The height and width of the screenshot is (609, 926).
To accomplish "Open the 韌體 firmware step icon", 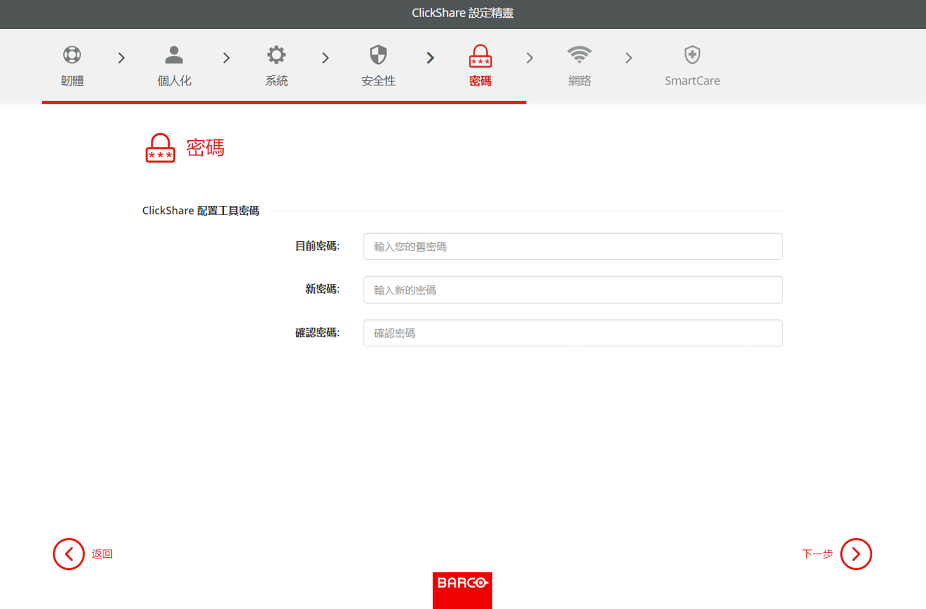I will point(72,55).
